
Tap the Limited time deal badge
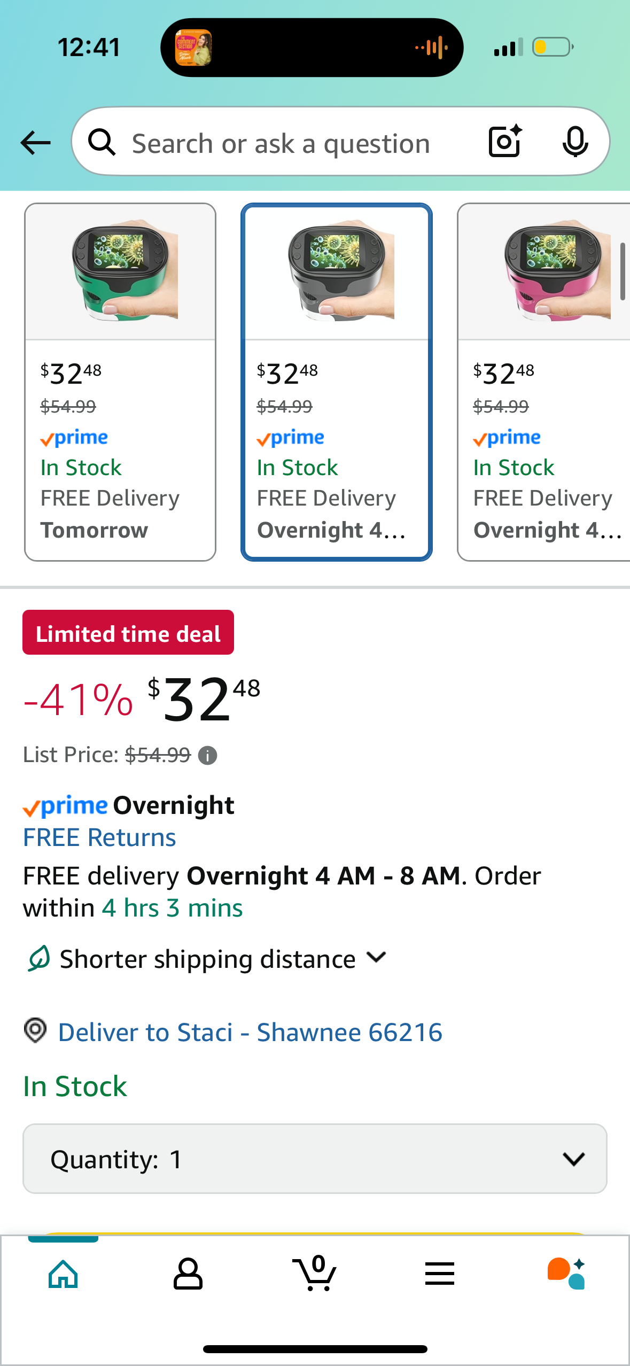click(128, 632)
